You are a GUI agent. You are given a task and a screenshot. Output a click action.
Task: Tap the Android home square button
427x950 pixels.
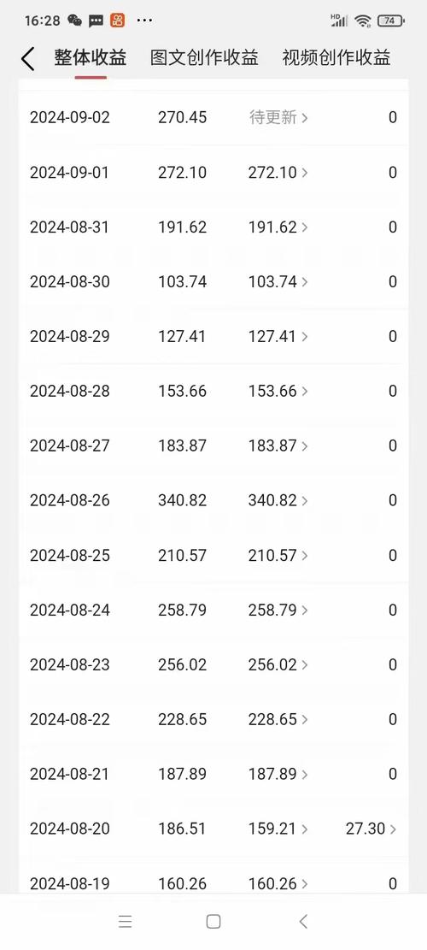(x=213, y=922)
